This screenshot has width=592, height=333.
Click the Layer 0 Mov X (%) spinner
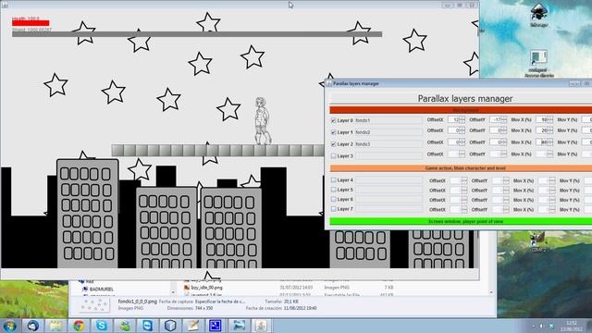tap(545, 119)
